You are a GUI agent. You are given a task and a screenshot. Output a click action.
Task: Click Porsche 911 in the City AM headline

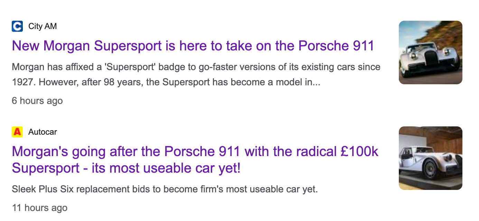[336, 46]
